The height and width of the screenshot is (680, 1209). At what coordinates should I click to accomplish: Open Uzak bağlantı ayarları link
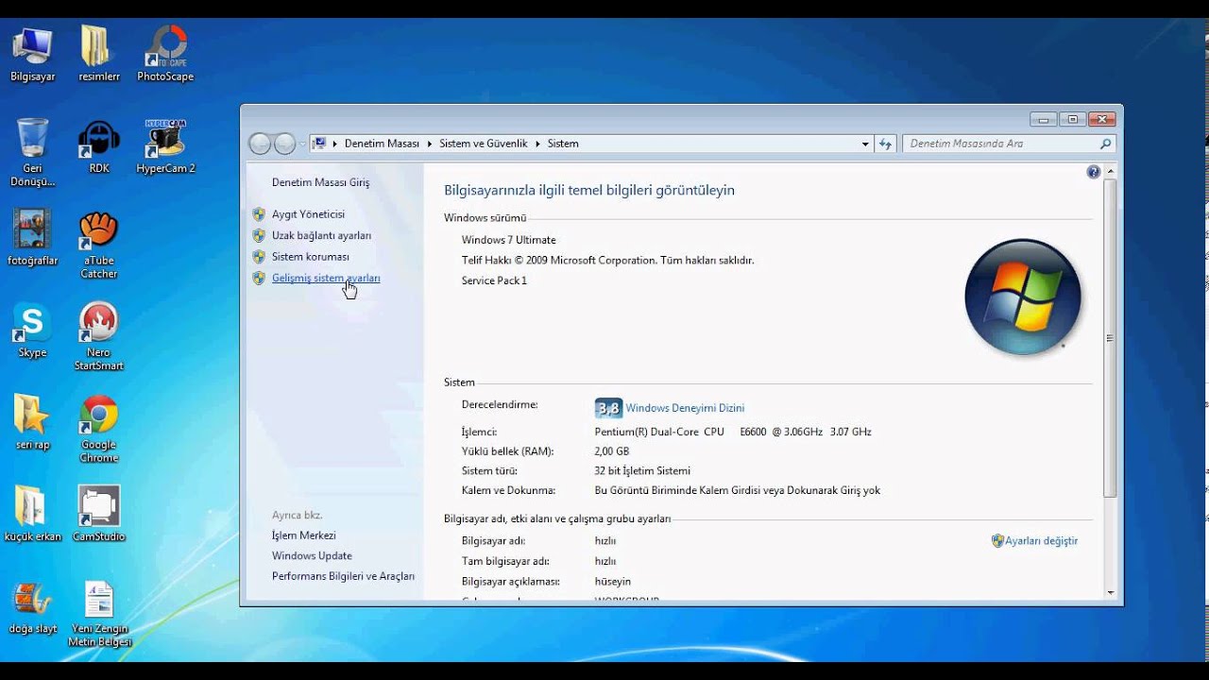[x=321, y=235]
